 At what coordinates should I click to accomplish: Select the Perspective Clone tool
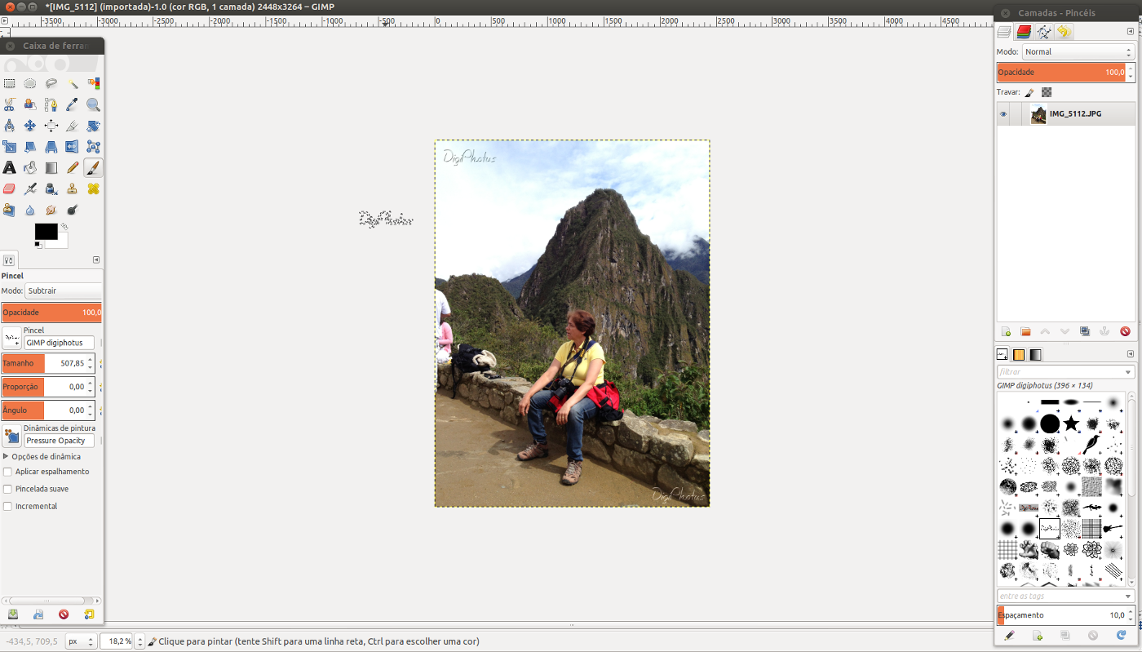[x=9, y=211]
